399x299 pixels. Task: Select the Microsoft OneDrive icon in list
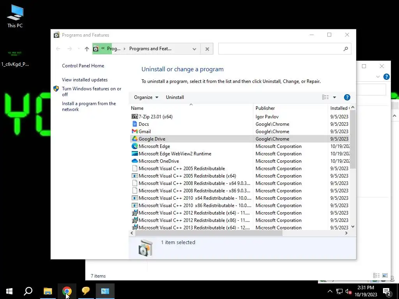point(134,161)
